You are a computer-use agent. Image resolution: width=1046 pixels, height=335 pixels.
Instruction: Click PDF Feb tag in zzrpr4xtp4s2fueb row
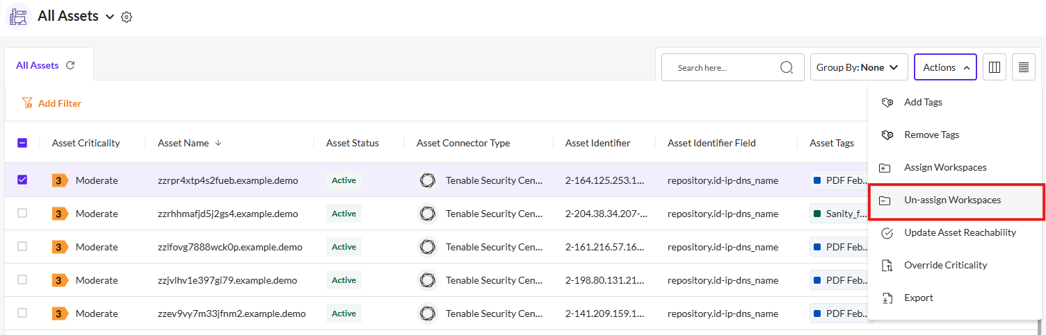click(840, 180)
